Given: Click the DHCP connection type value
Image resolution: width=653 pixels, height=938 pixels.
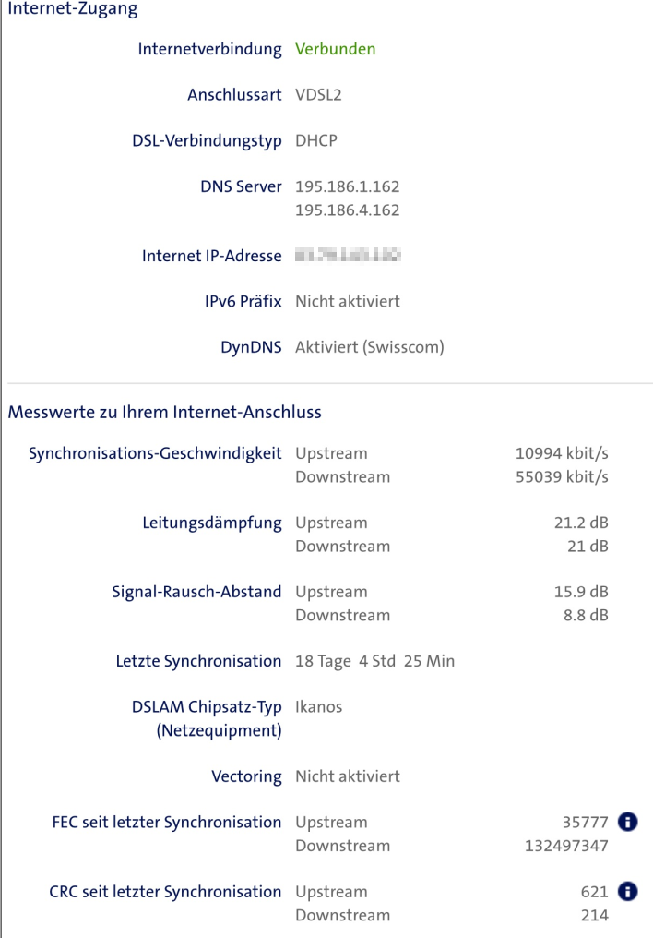Looking at the screenshot, I should click(x=315, y=140).
